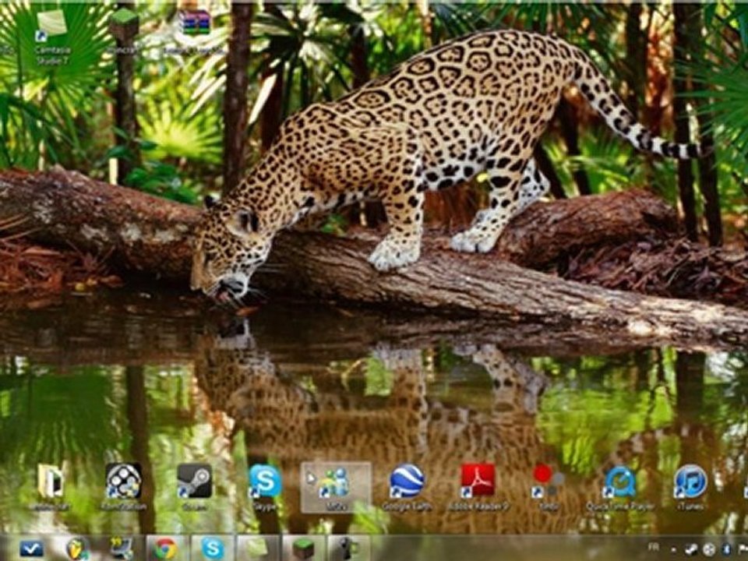Open Google Chrome from taskbar

pos(165,549)
